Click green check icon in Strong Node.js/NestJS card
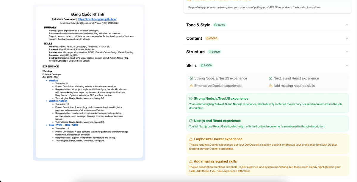Image resolution: width=357 pixels, height=182 pixels. click(x=191, y=99)
